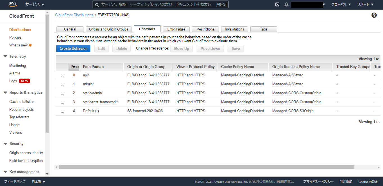Click the orange star beside What's new
This screenshot has height=186, width=383.
[x=30, y=45]
